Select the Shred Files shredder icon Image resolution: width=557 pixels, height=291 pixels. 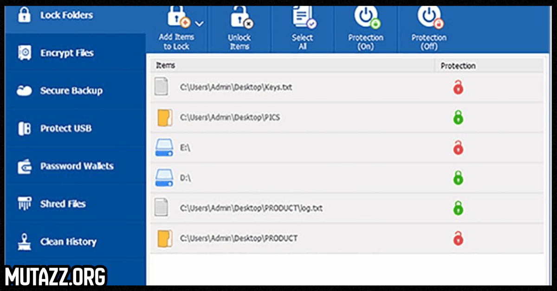click(x=24, y=204)
